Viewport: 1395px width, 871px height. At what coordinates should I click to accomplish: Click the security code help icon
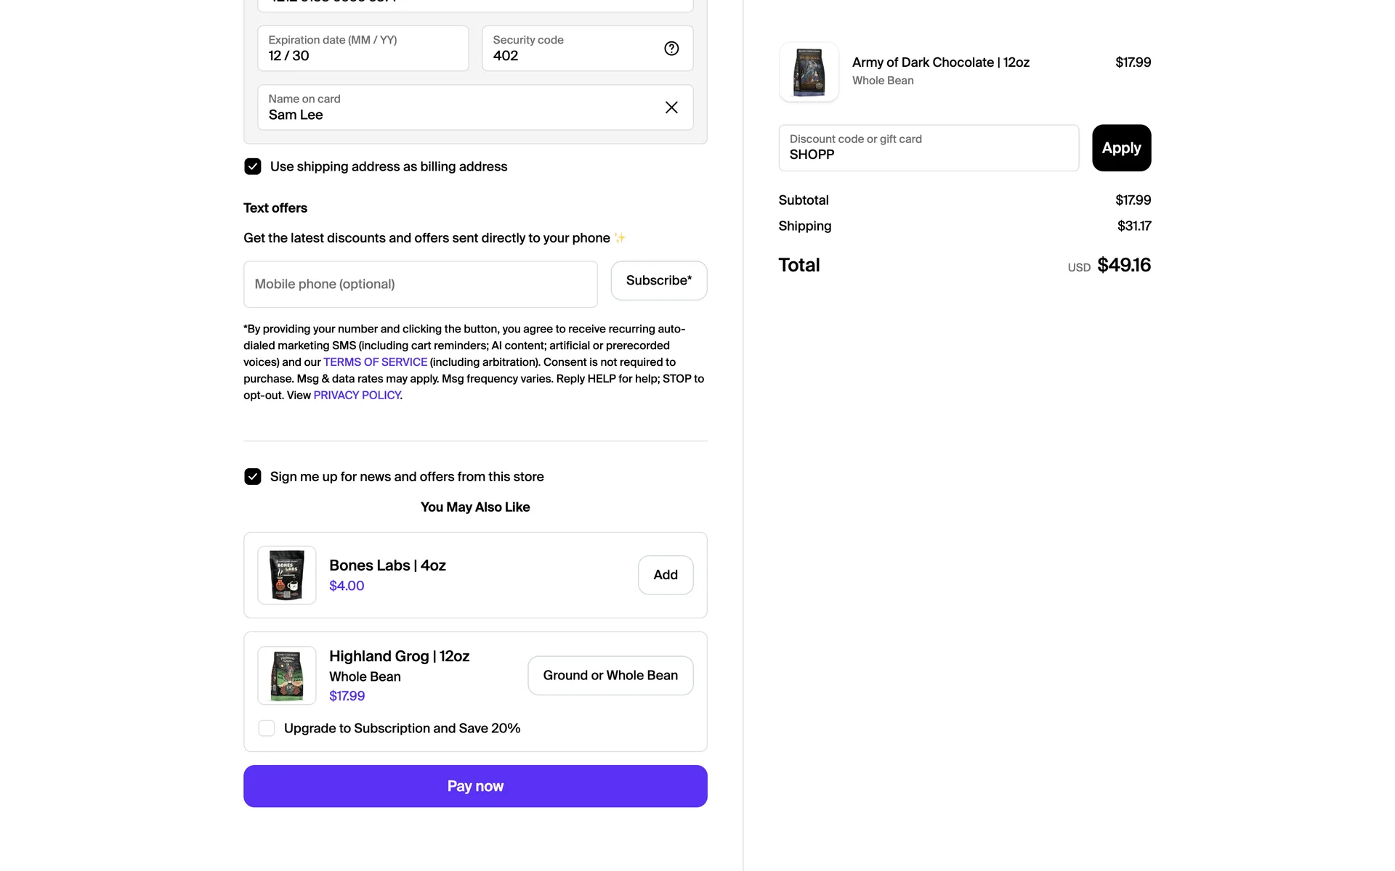671,49
